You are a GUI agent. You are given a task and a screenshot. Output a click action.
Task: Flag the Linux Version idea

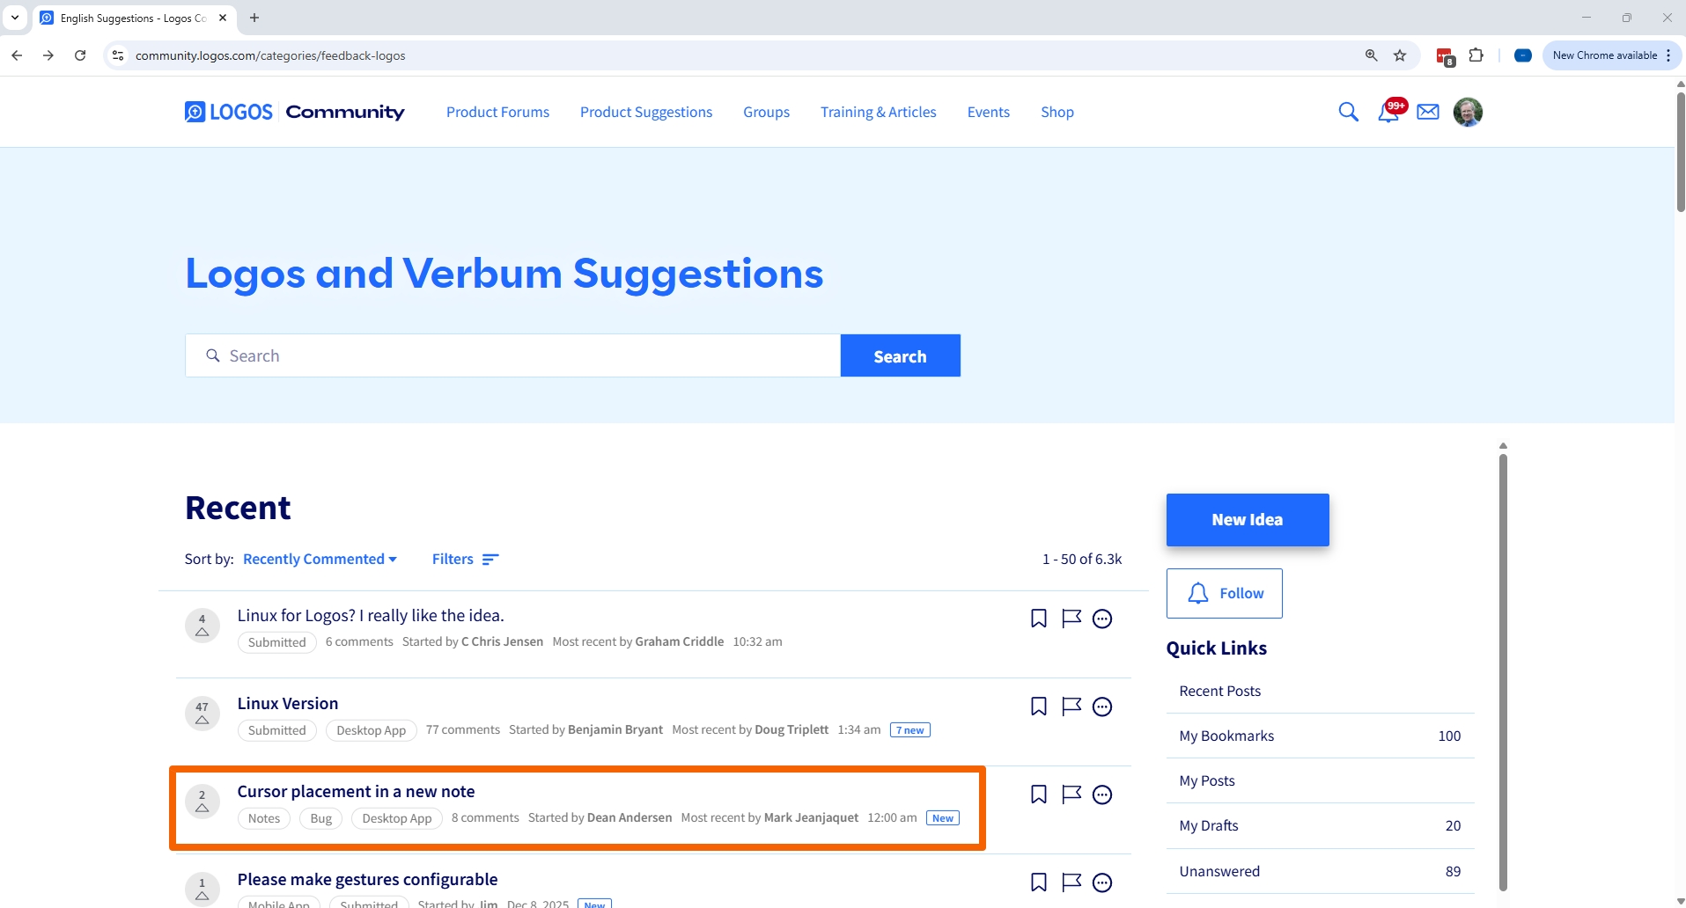tap(1071, 707)
